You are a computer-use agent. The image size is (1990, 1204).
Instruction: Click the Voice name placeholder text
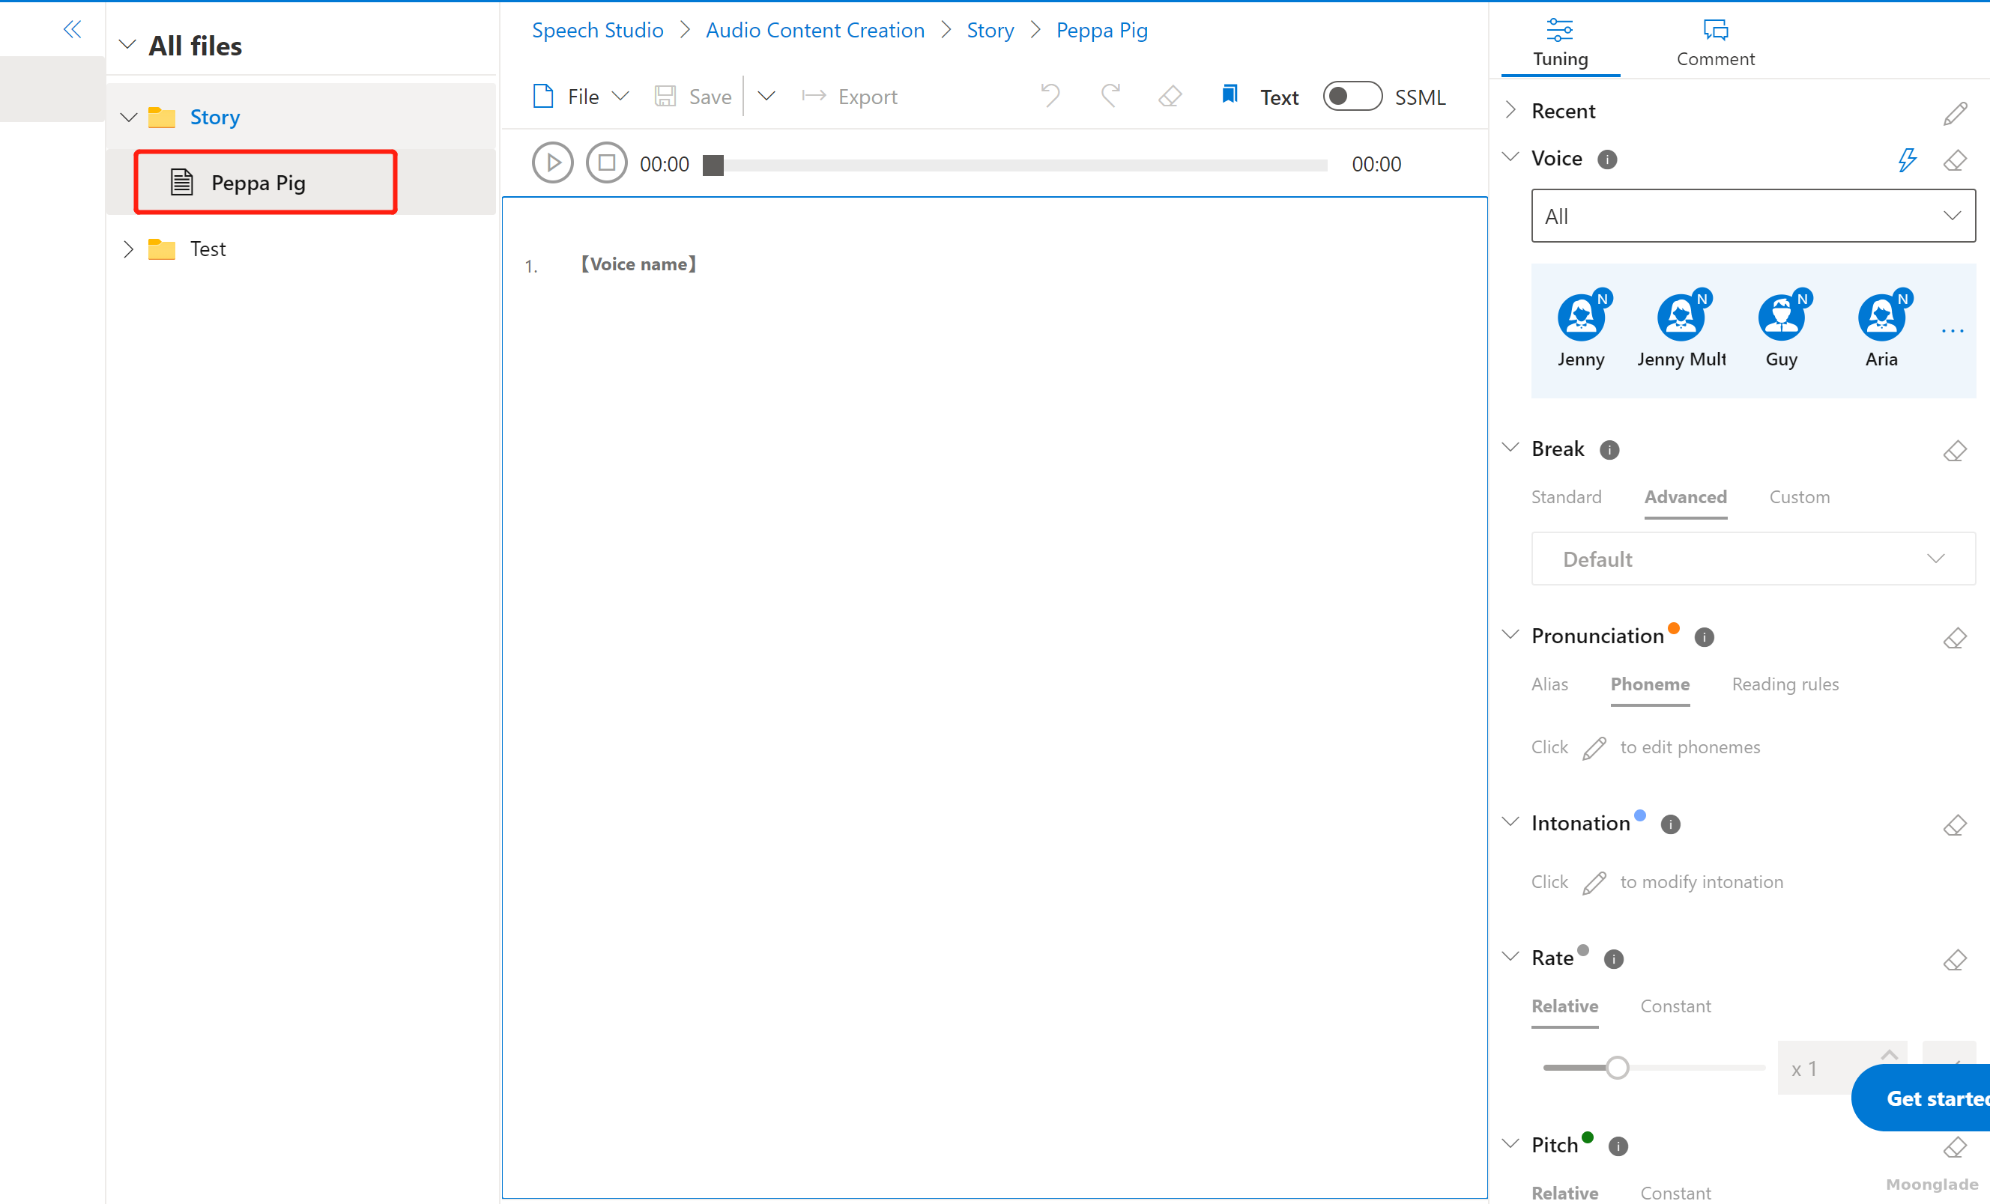(x=638, y=264)
